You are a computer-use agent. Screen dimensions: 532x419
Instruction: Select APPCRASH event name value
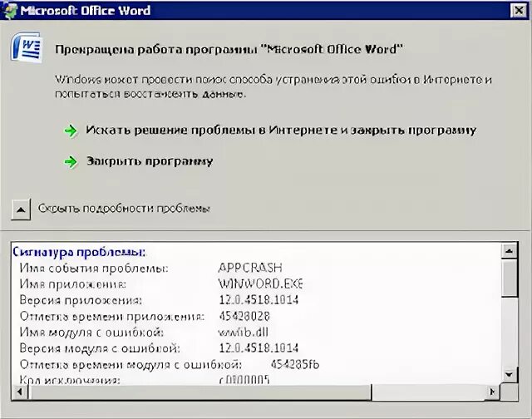(250, 268)
